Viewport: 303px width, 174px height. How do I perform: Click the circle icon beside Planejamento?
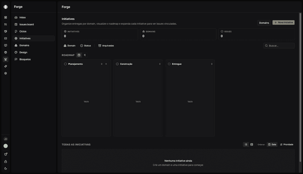pyautogui.click(x=65, y=64)
